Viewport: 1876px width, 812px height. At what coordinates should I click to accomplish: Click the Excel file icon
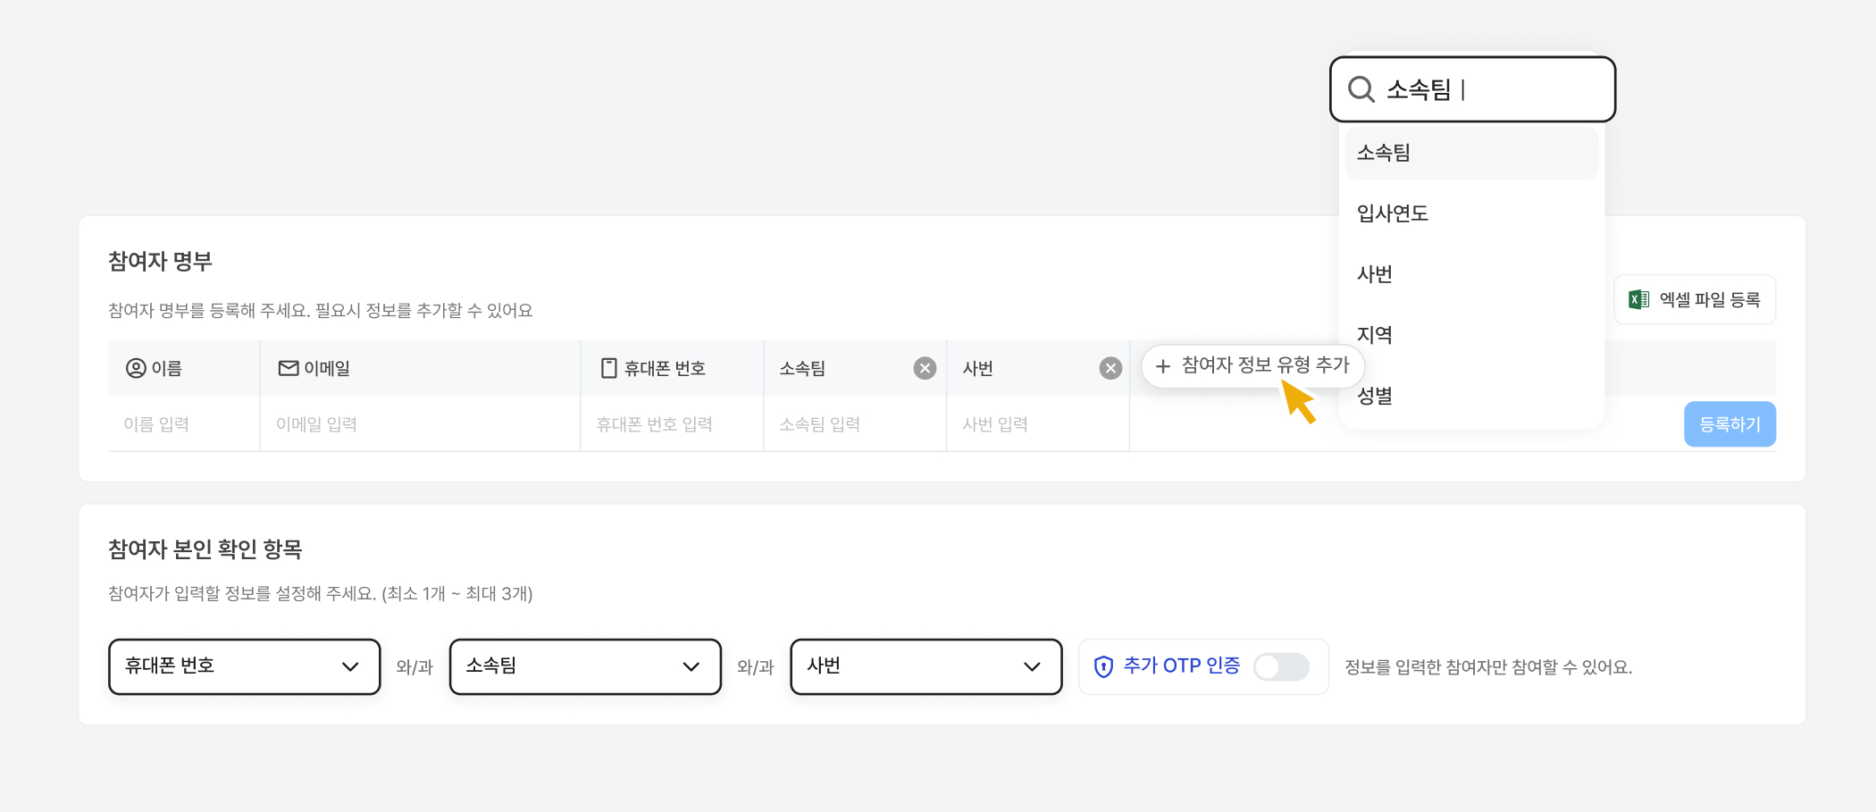click(x=1638, y=299)
